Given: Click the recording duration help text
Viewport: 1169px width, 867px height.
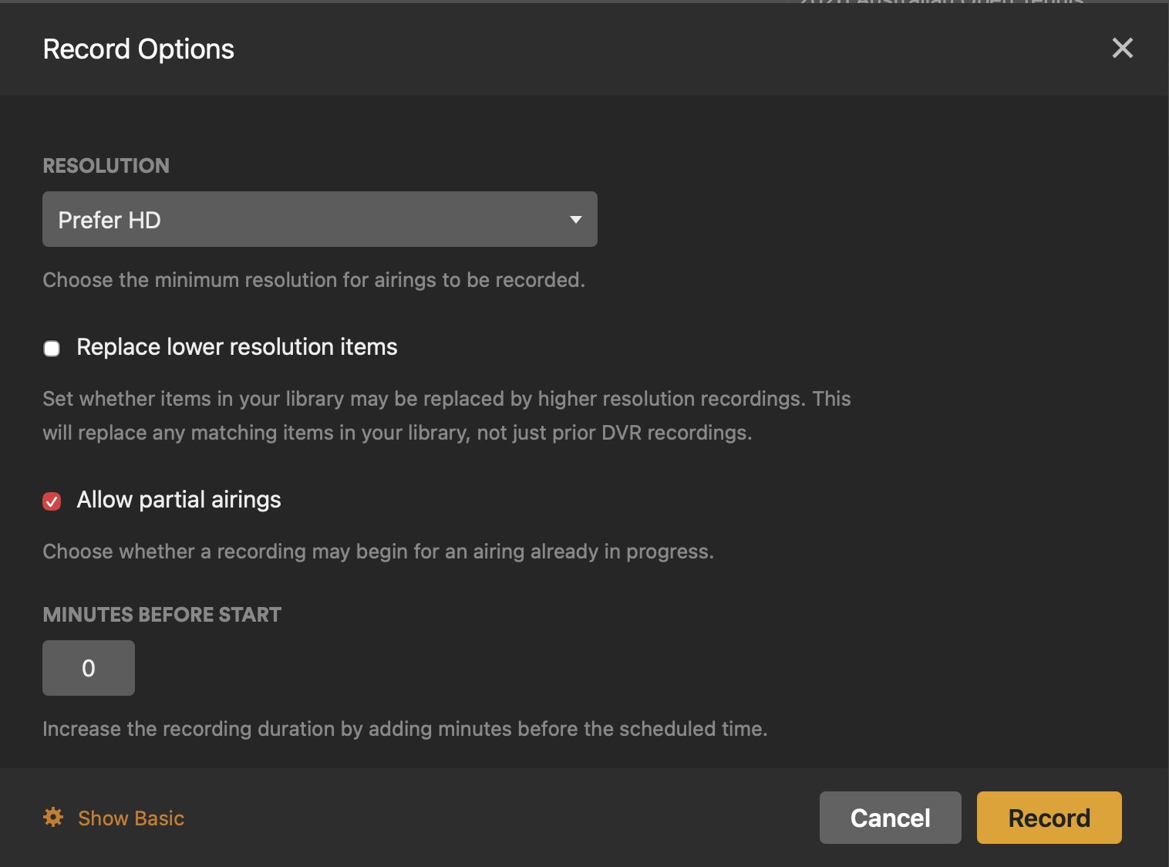Looking at the screenshot, I should pyautogui.click(x=405, y=729).
